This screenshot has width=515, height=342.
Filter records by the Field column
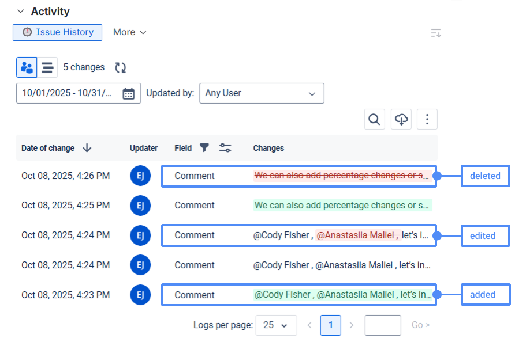coord(204,148)
